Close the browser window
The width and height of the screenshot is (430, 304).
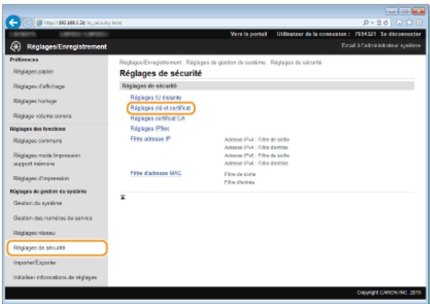point(418,11)
